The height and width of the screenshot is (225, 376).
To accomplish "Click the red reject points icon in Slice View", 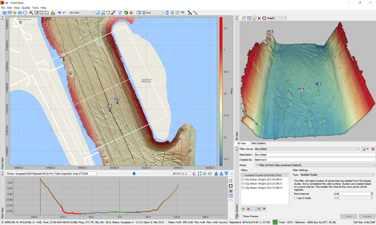I will click(x=230, y=191).
